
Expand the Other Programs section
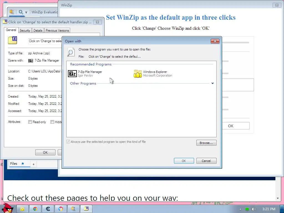coord(212,83)
